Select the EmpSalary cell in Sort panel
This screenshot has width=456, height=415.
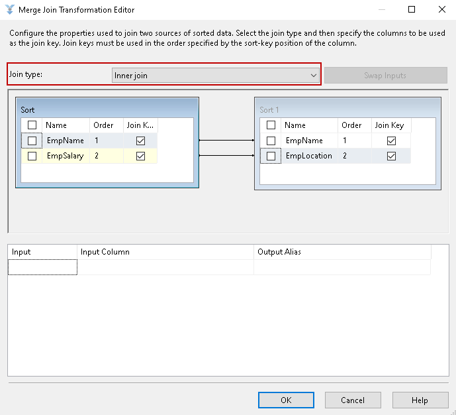pos(66,156)
